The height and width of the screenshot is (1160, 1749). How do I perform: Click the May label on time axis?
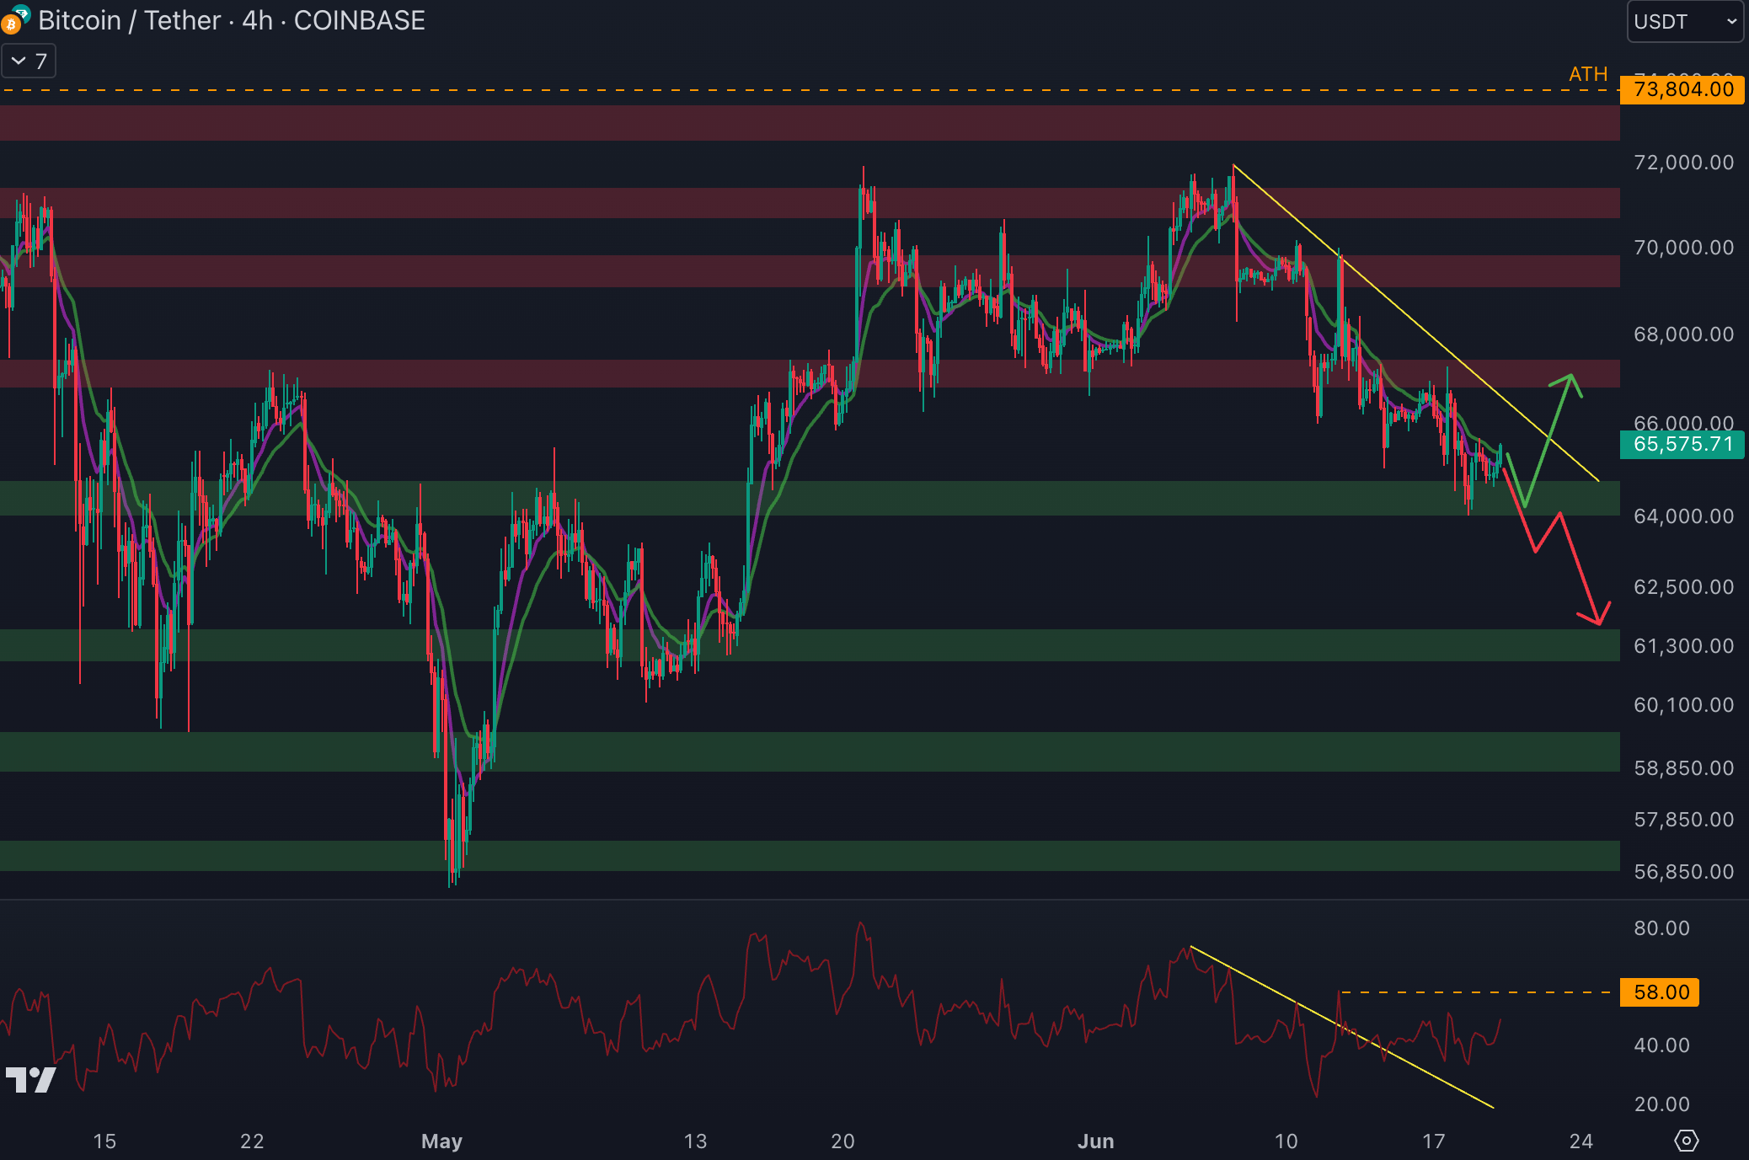click(441, 1141)
